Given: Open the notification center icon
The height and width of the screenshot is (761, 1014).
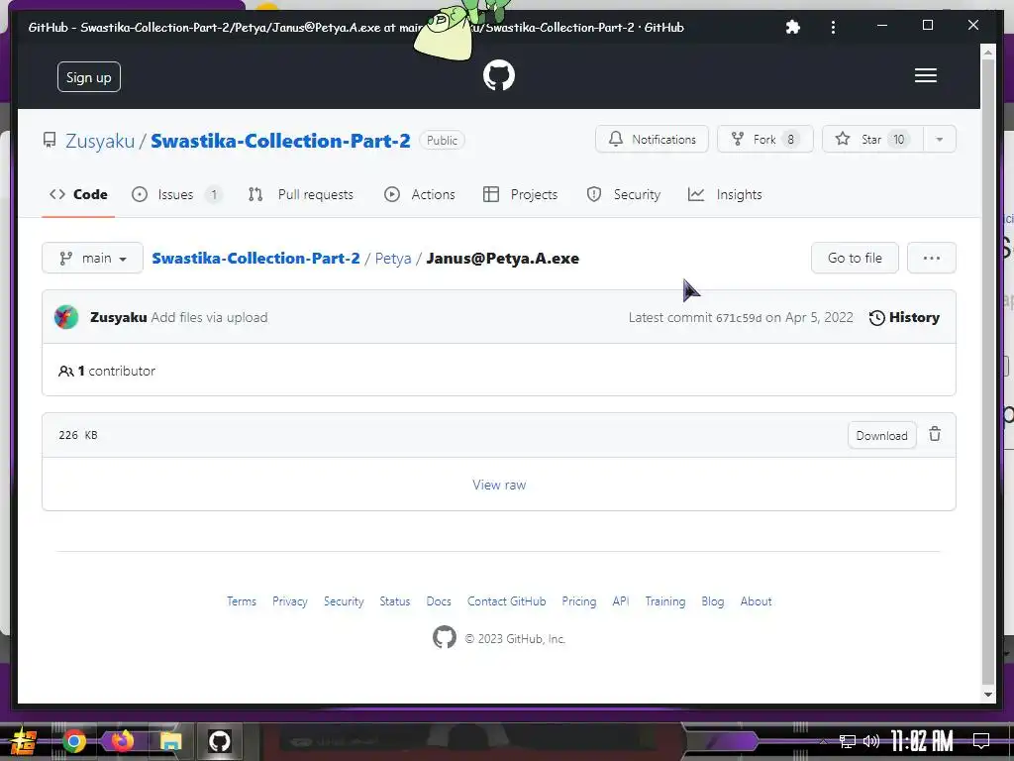Looking at the screenshot, I should (x=981, y=740).
